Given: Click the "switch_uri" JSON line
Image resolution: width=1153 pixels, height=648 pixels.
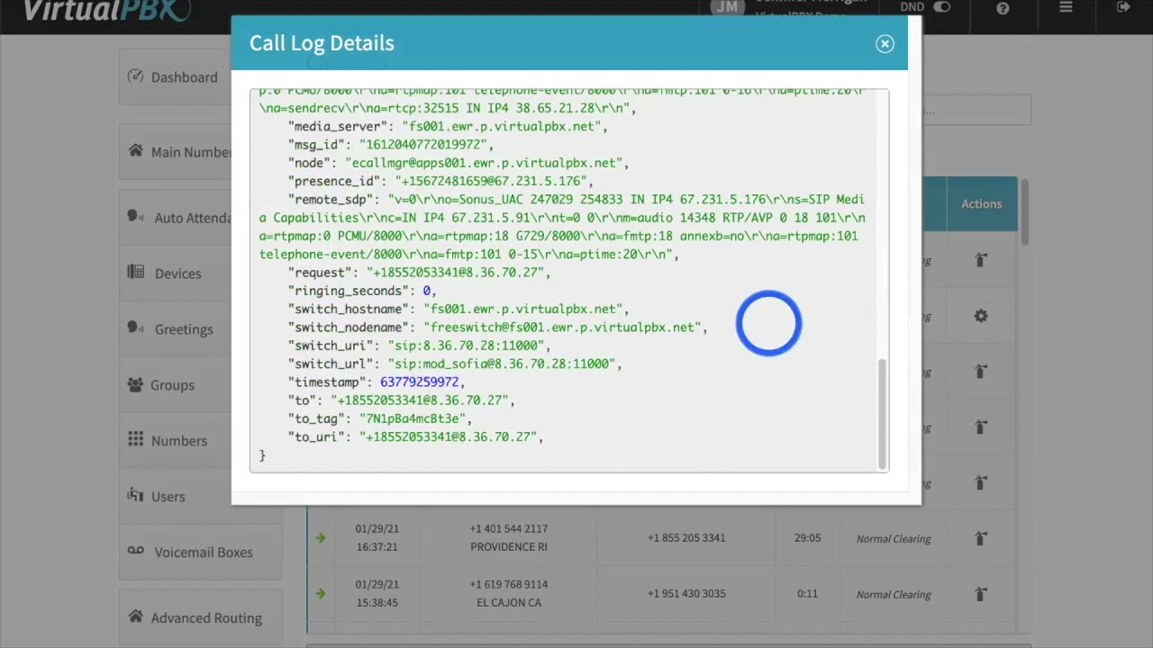Looking at the screenshot, I should 419,346.
